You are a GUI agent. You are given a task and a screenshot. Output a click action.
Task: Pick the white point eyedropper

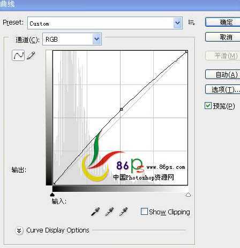click(x=123, y=212)
